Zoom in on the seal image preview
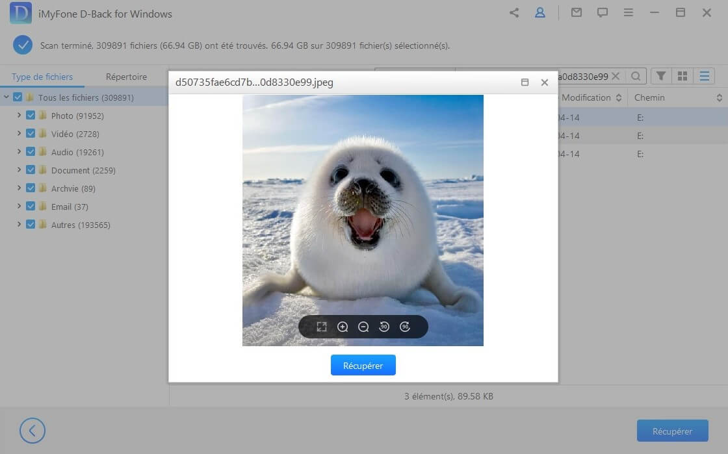This screenshot has height=454, width=728. pyautogui.click(x=343, y=327)
